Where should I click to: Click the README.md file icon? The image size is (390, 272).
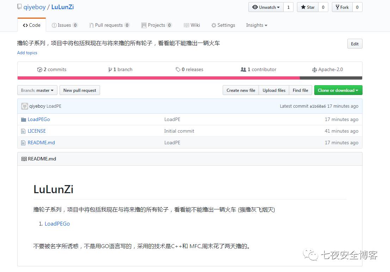pos(23,143)
